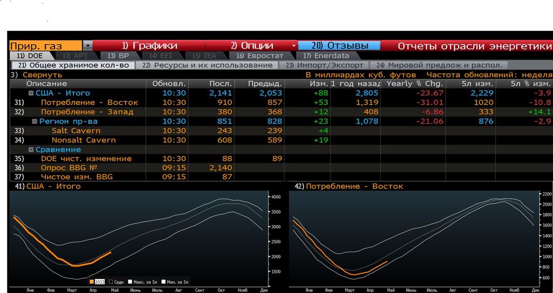The image size is (553, 293).
Task: Select the 12) API tab
Action: tap(75, 56)
